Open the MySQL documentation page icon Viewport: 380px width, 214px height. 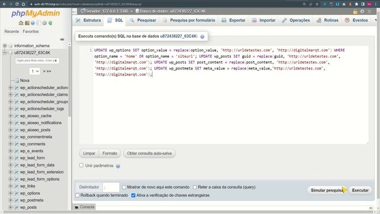39,23
